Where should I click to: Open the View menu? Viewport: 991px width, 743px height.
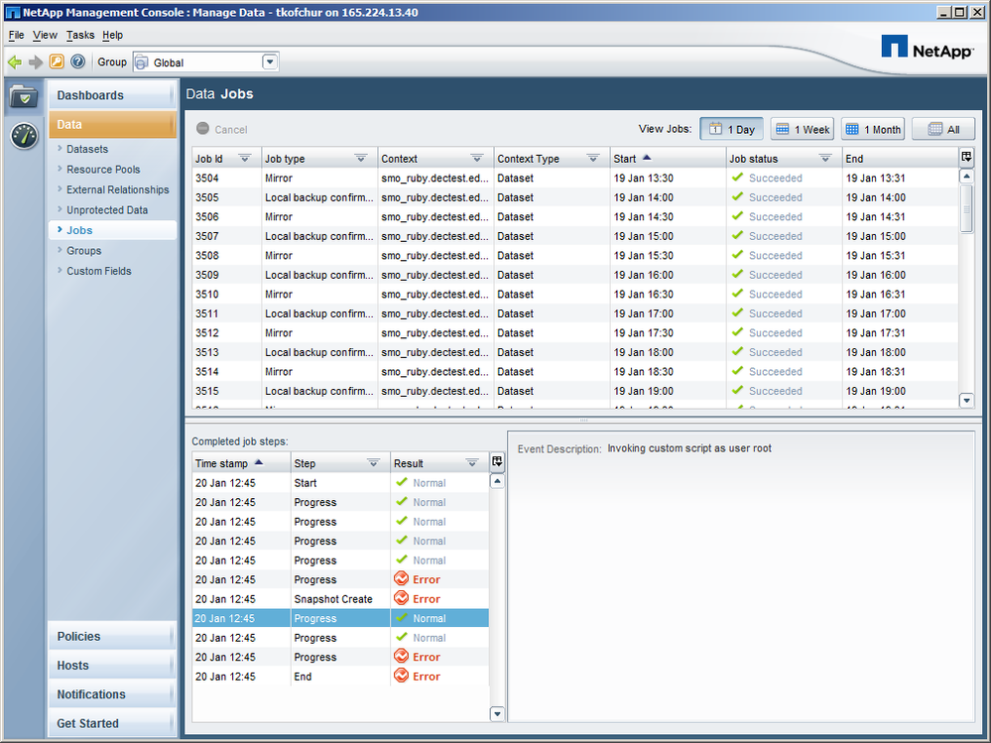pos(45,35)
